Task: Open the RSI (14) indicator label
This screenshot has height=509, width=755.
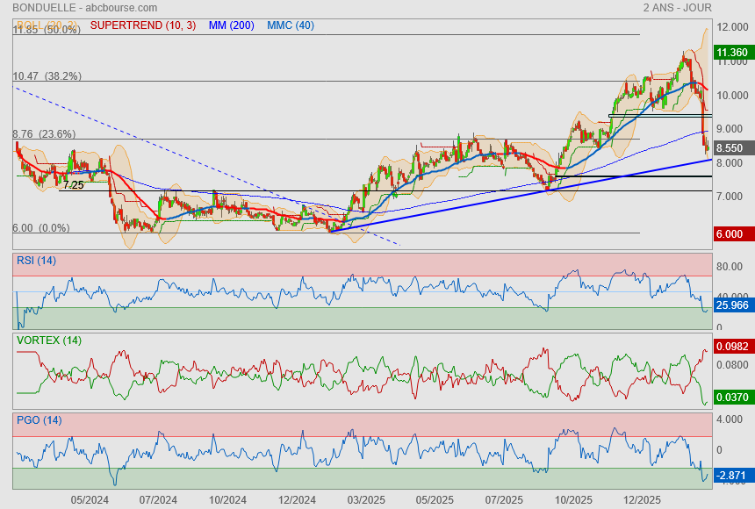Action: [36, 260]
